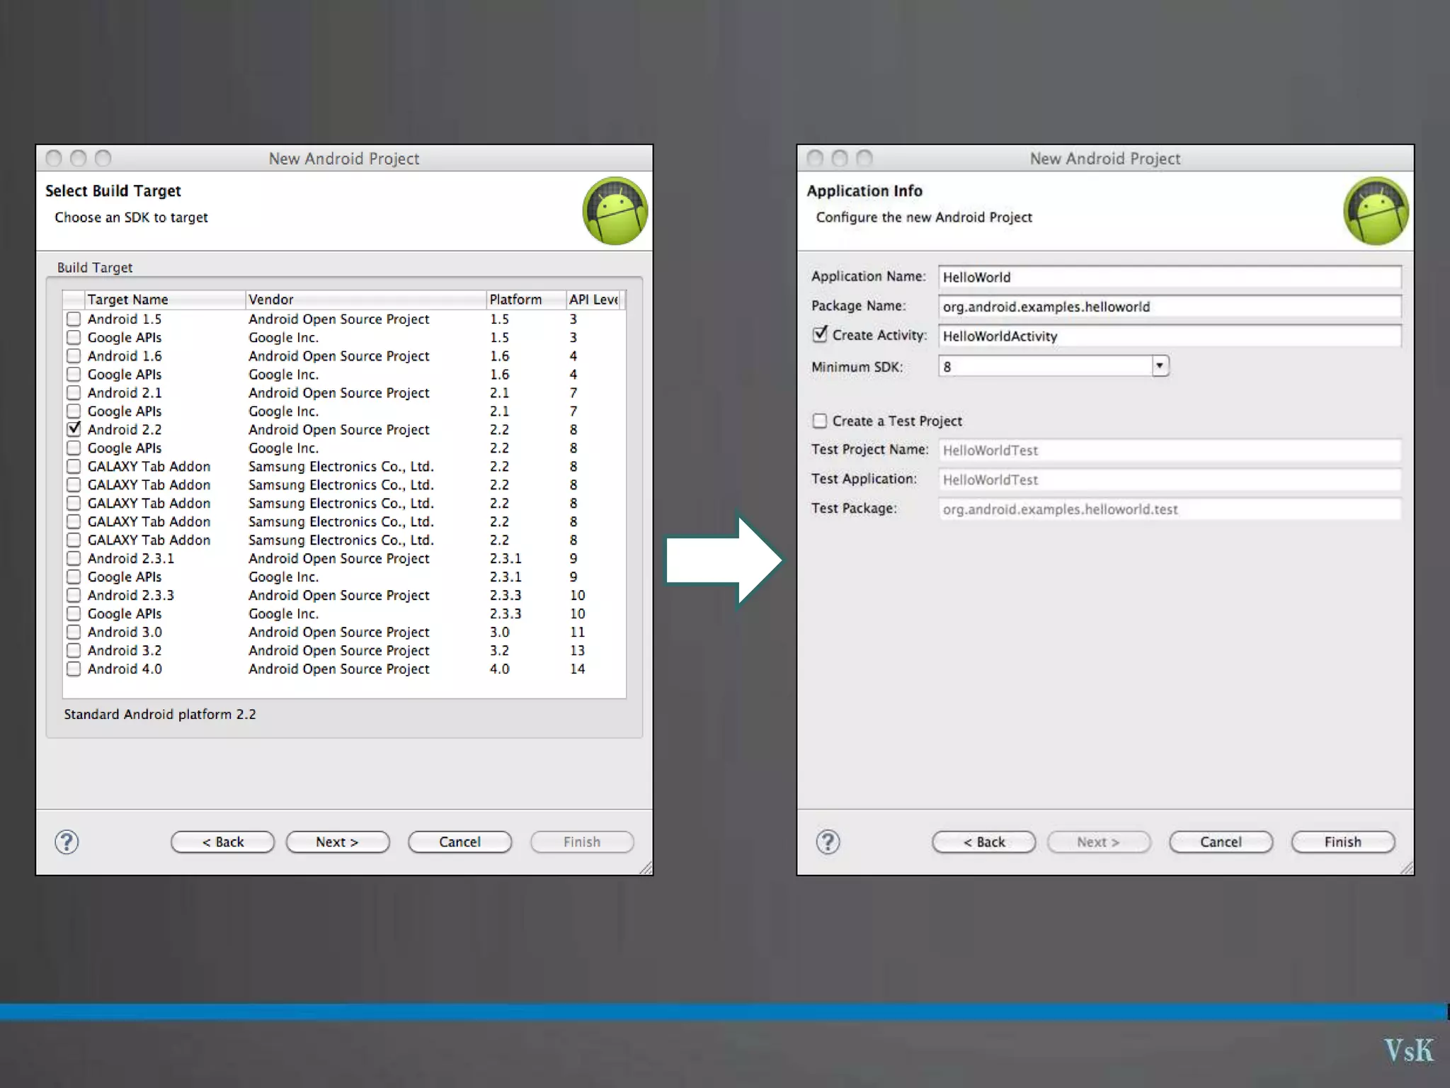Click resize grip of Select Build Target window

646,868
